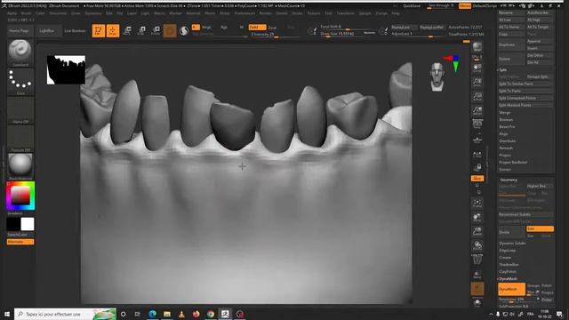
Task: Open the BasicMaterial sphere picker
Action: (20, 166)
